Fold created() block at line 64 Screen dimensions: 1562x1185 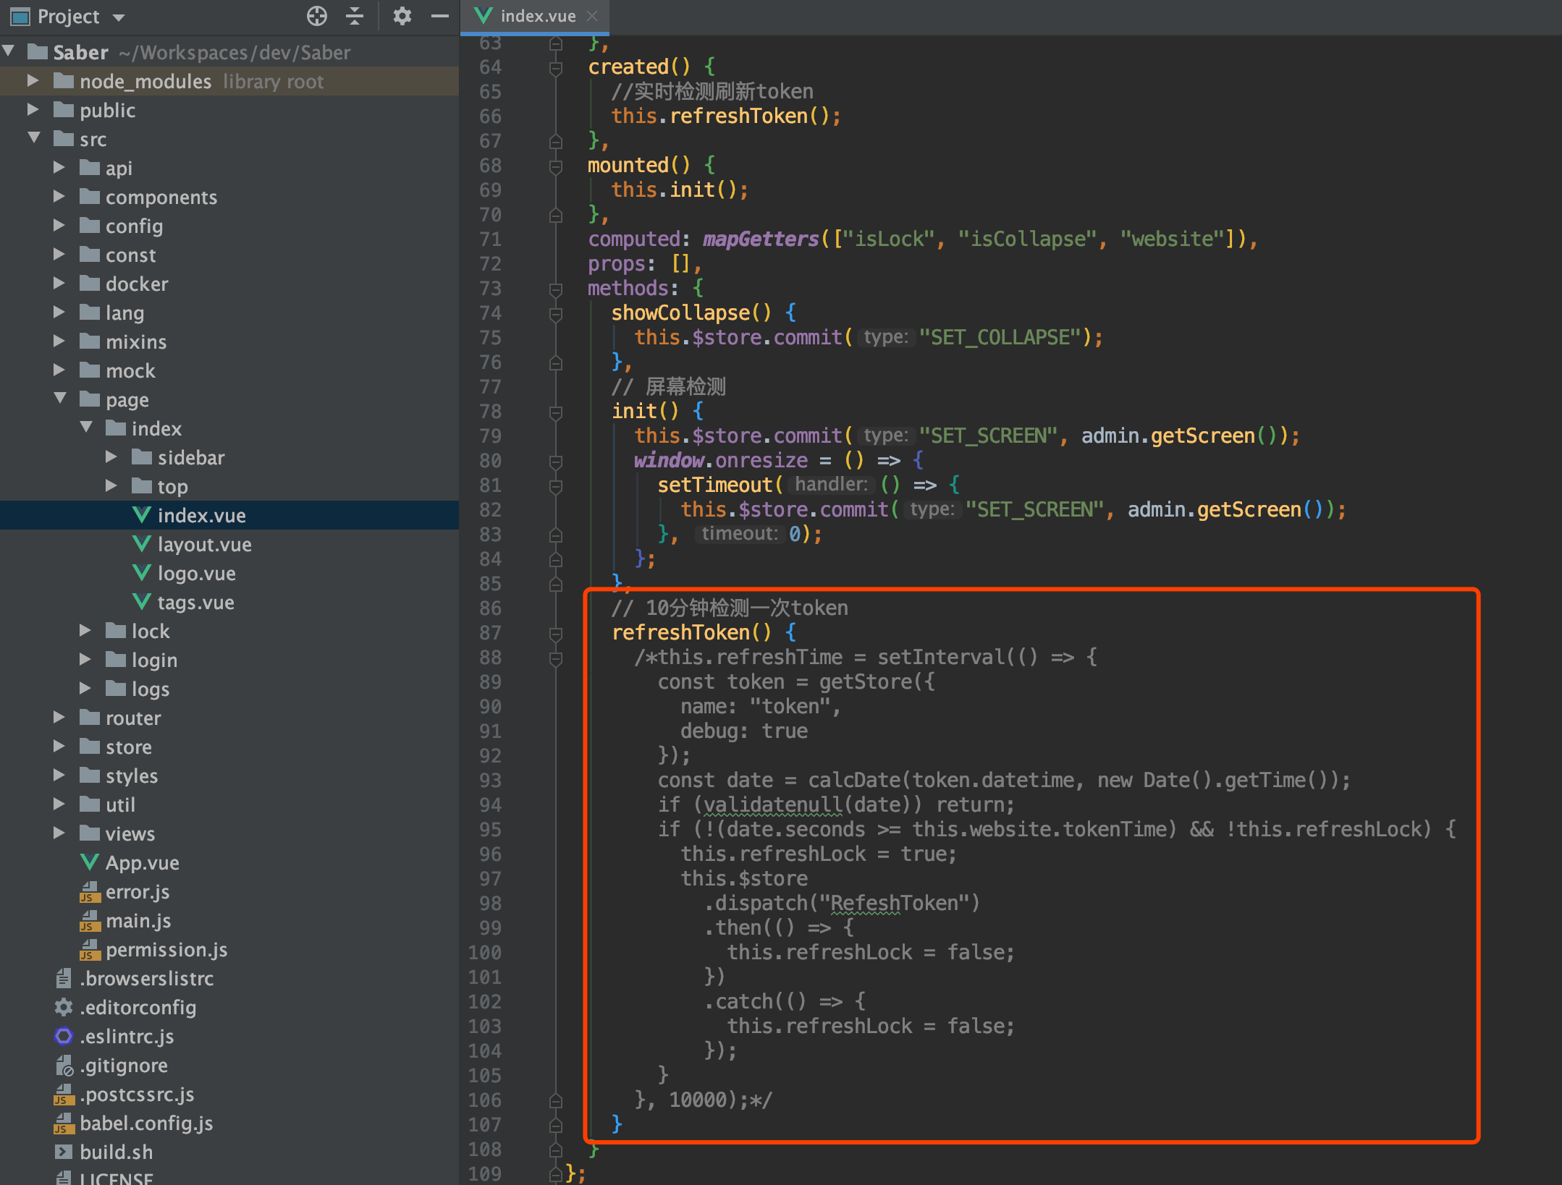pyautogui.click(x=556, y=68)
